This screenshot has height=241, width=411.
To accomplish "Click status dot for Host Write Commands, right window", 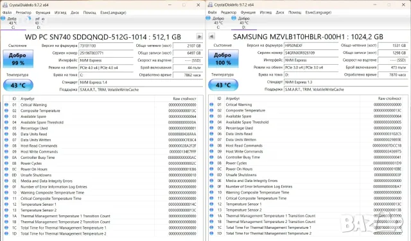I will [211, 151].
